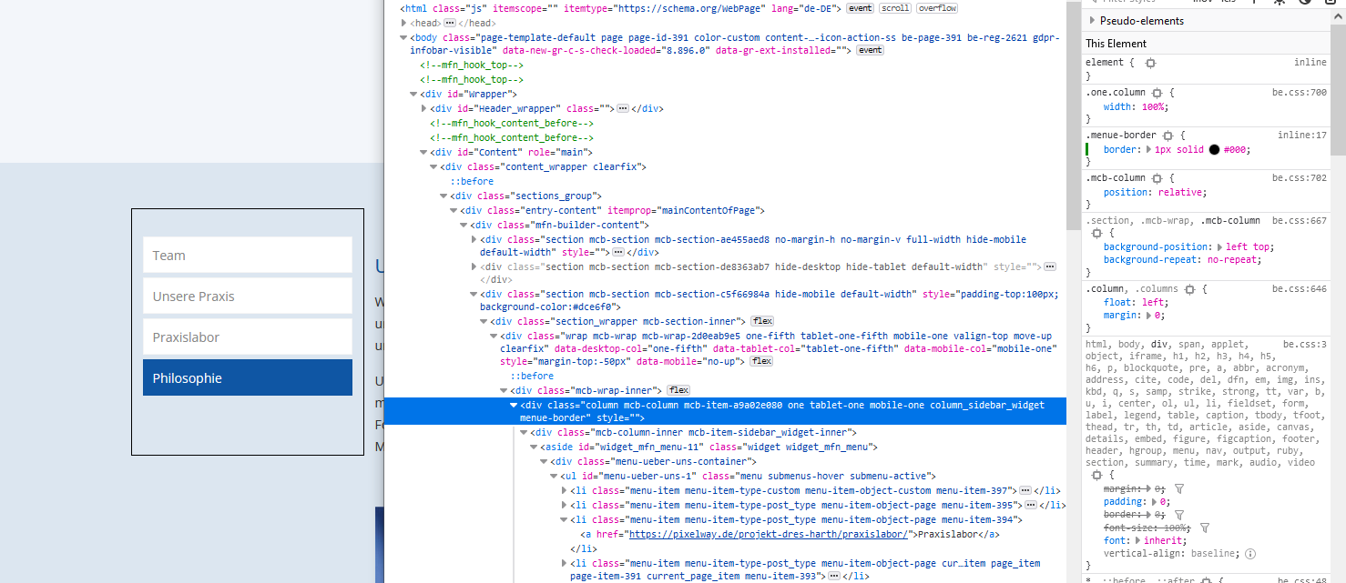Screen dimensions: 1346x583
Task: Click event badge on body element
Action: coord(870,50)
